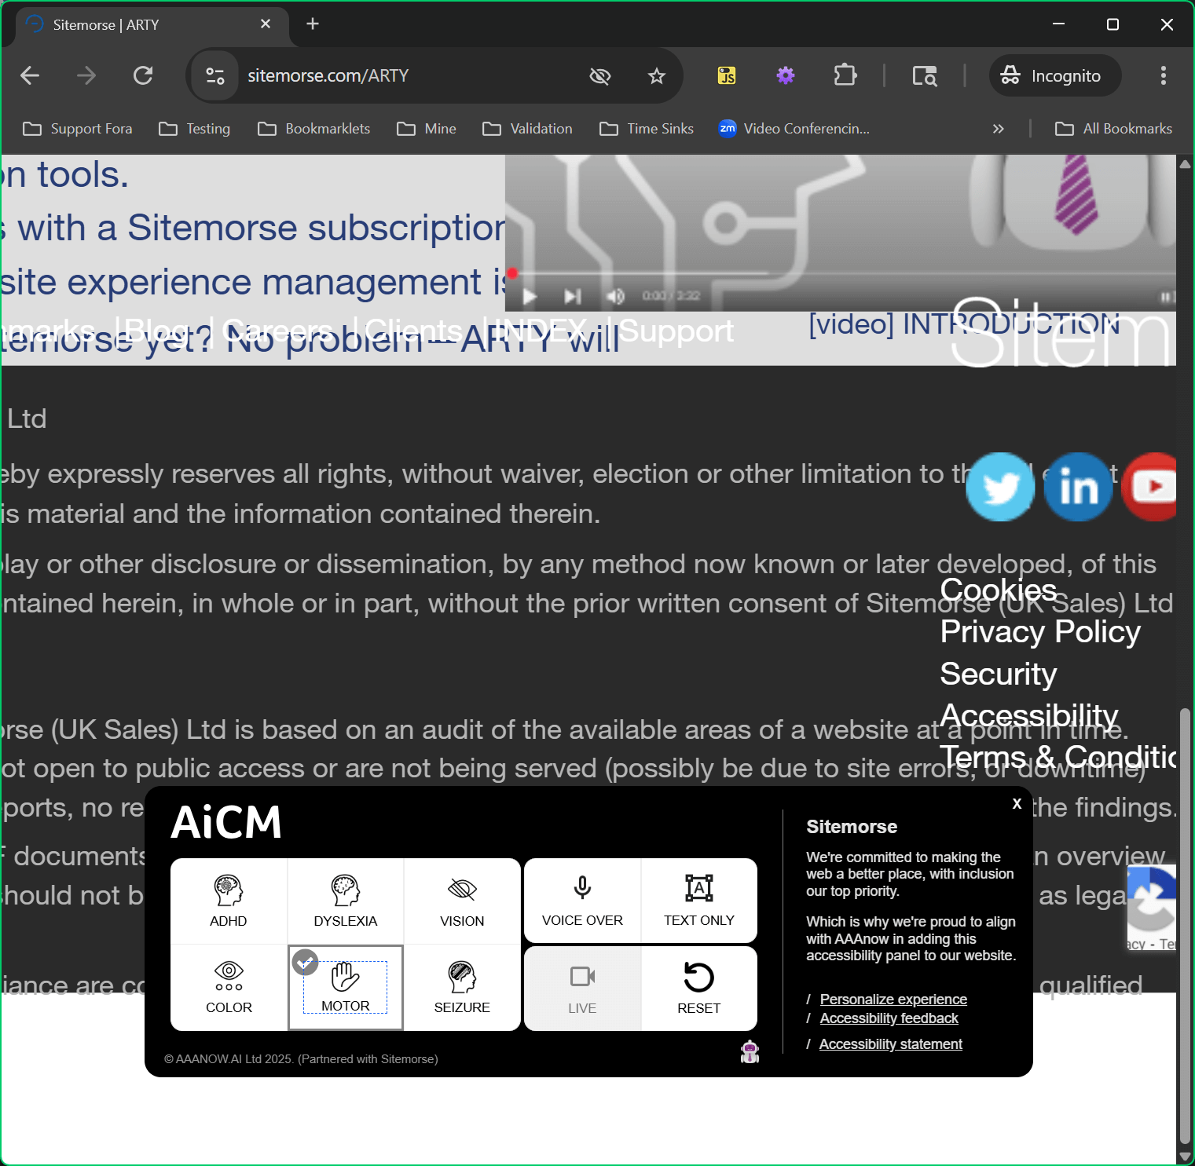Enable the Vision accessibility profile
Image resolution: width=1195 pixels, height=1166 pixels.
point(462,901)
